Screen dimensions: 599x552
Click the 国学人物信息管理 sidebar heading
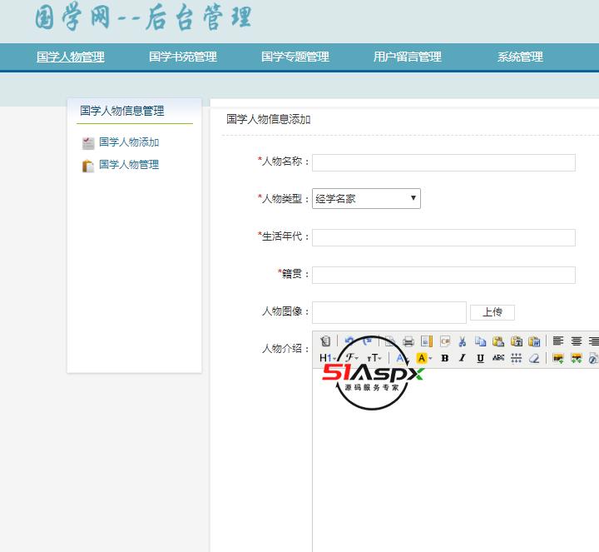[x=121, y=111]
